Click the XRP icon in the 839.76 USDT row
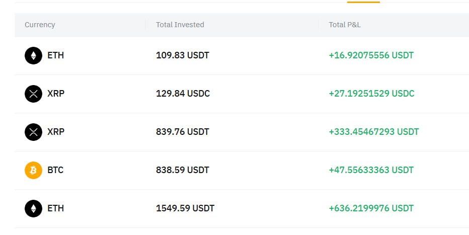Image resolution: width=469 pixels, height=235 pixels. click(33, 132)
